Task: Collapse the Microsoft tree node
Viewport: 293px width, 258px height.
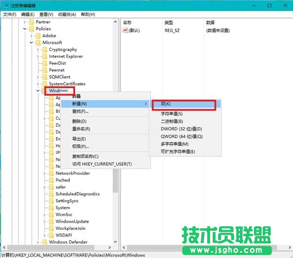Action: [31, 43]
